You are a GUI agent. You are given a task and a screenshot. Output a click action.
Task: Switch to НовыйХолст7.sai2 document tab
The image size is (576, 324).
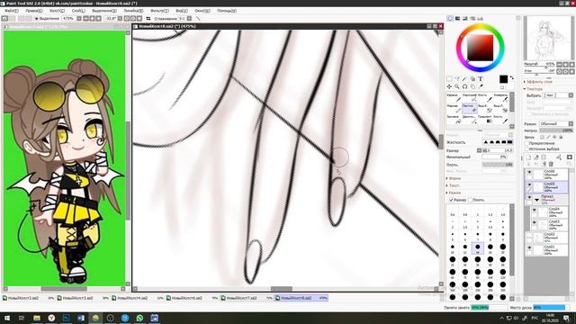point(247,298)
